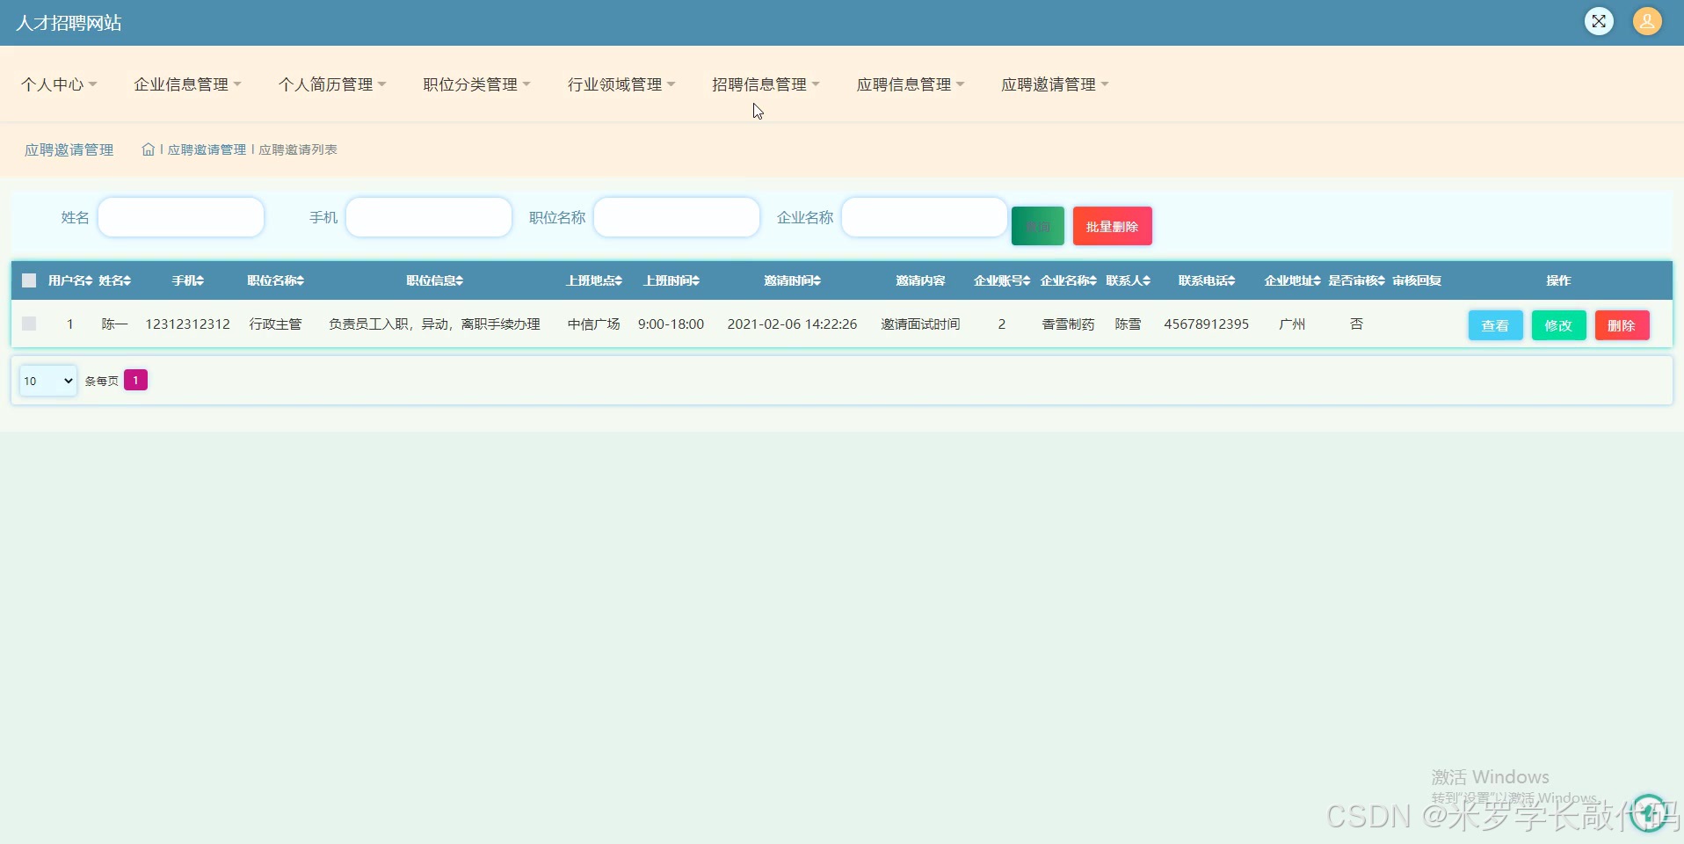Sort table by 是否审核 column
The height and width of the screenshot is (844, 1684).
1357,280
